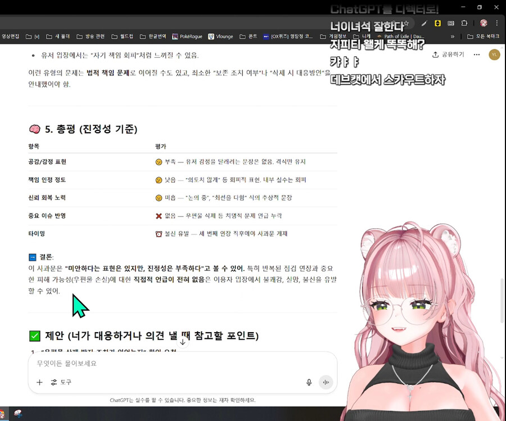This screenshot has width=506, height=421.
Task: Click the 타이밍 row label
Action: pyautogui.click(x=37, y=234)
